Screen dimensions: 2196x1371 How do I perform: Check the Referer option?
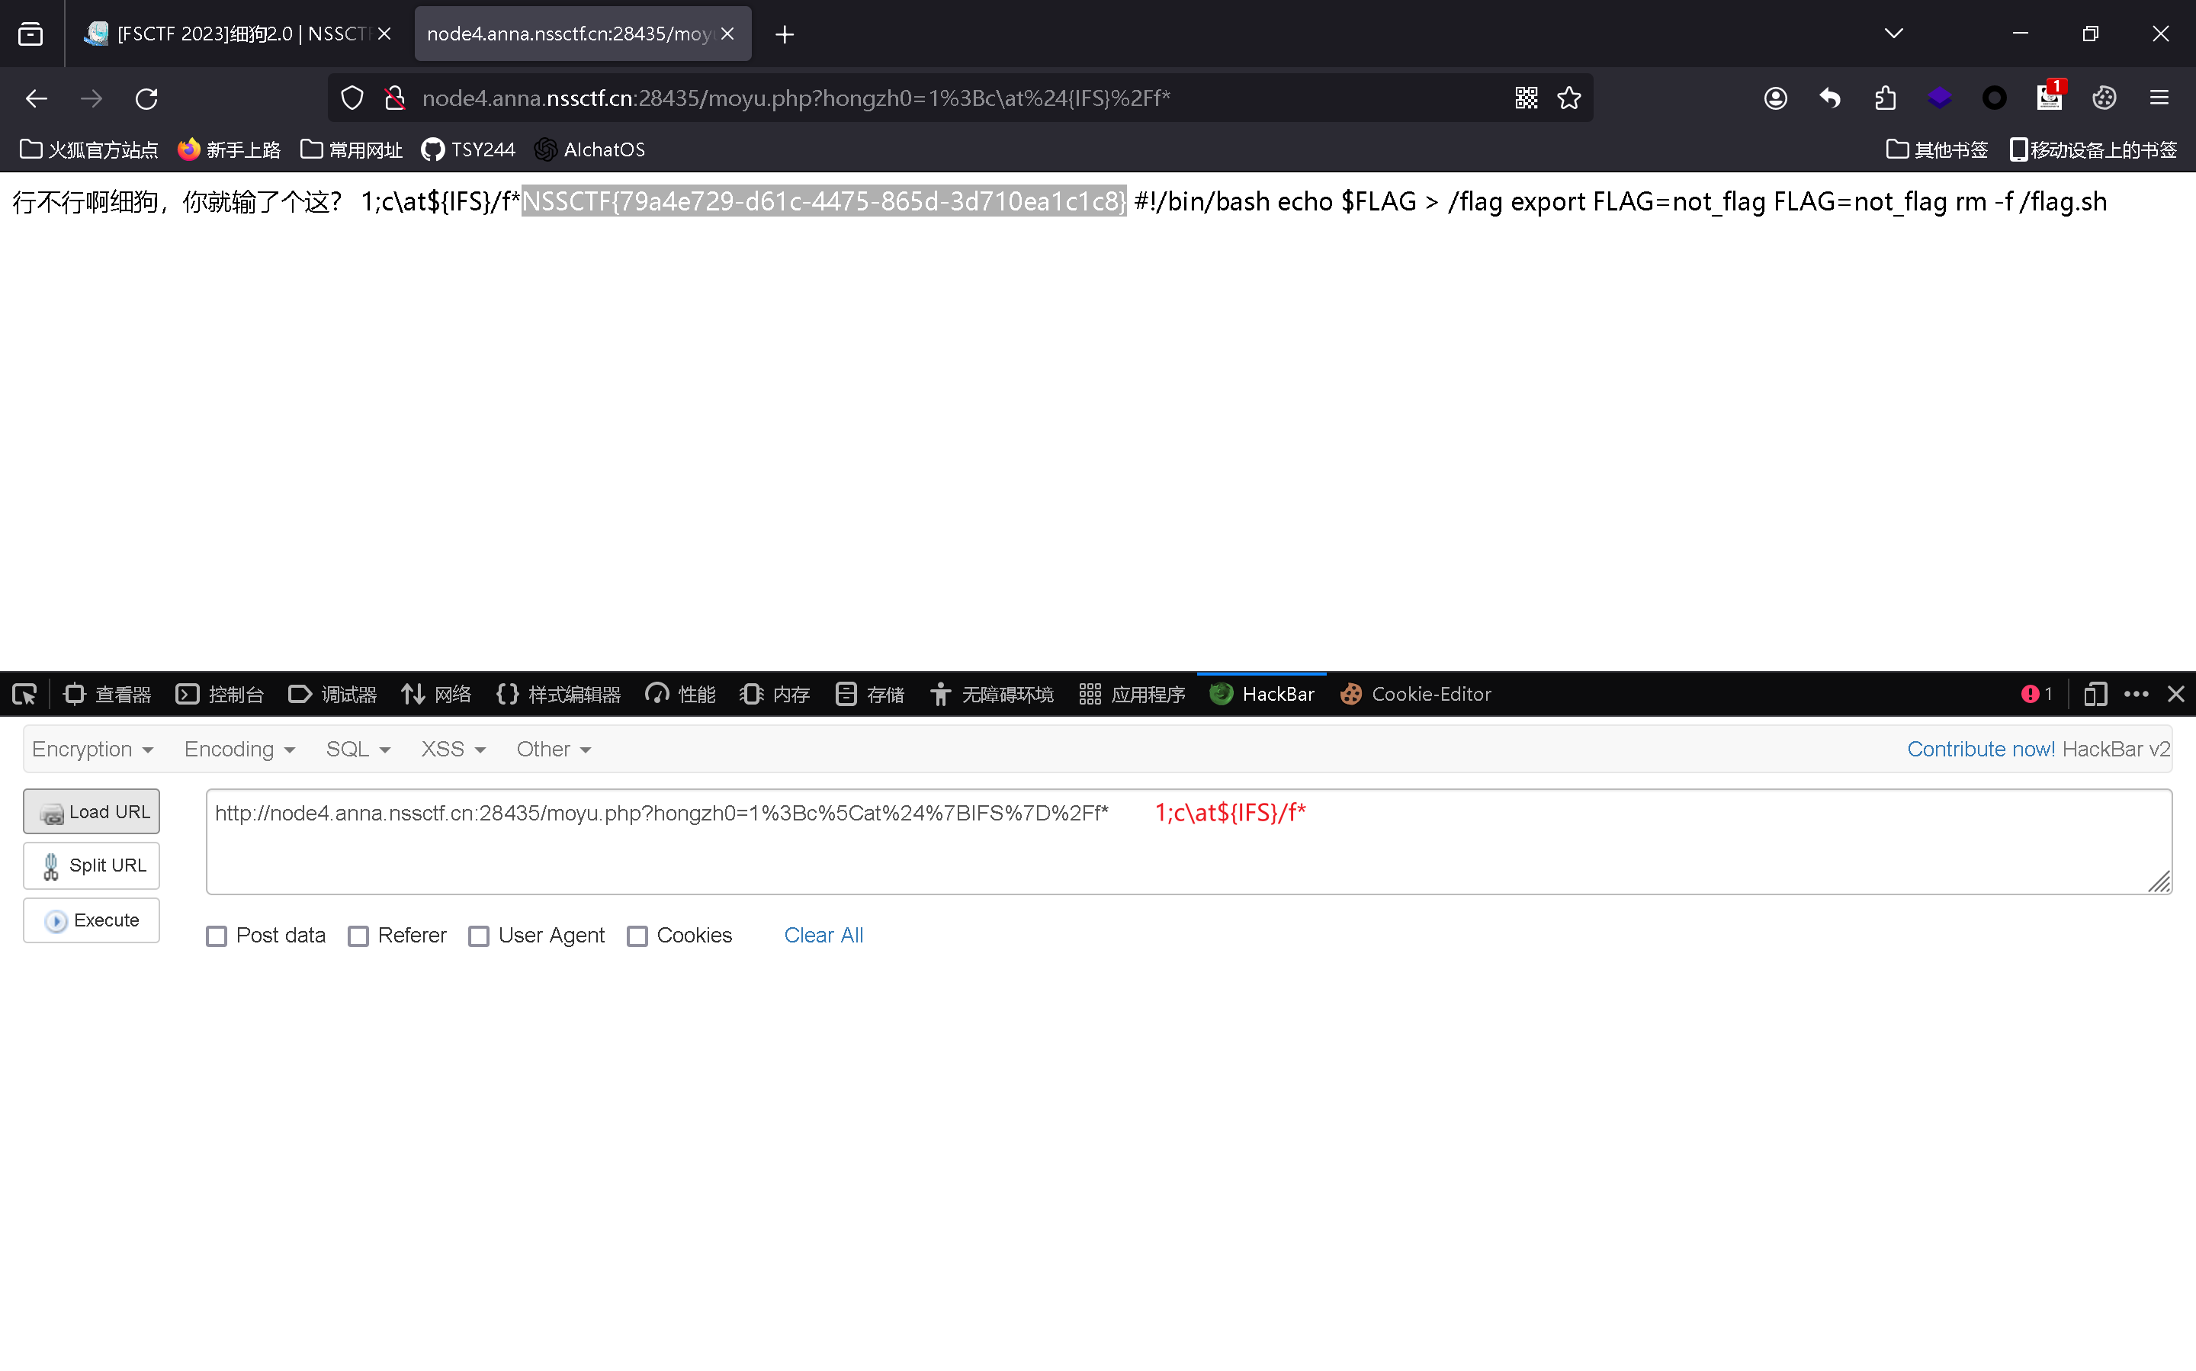click(x=359, y=936)
